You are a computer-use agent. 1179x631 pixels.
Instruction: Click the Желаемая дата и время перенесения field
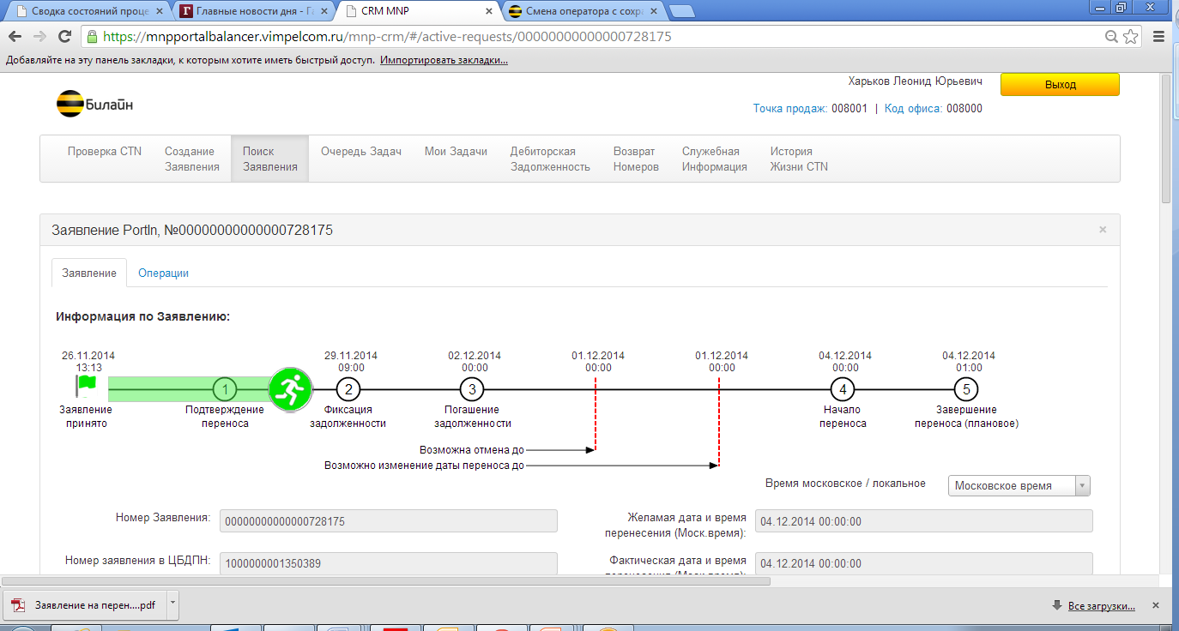click(923, 521)
